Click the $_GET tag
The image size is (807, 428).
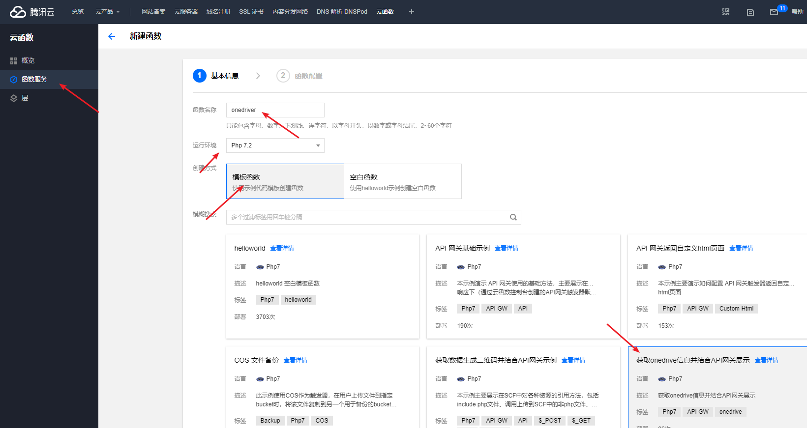coord(581,421)
